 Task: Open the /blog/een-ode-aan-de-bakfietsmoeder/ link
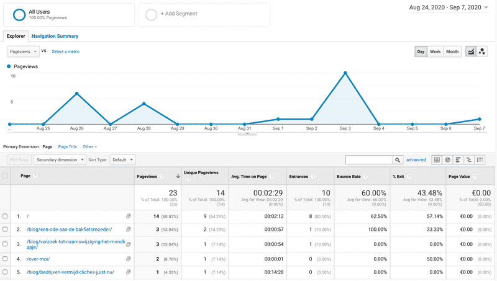point(69,230)
